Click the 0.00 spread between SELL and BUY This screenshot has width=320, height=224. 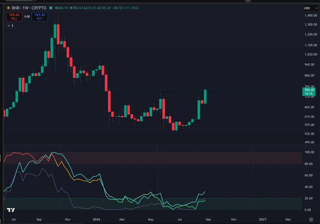pyautogui.click(x=27, y=17)
